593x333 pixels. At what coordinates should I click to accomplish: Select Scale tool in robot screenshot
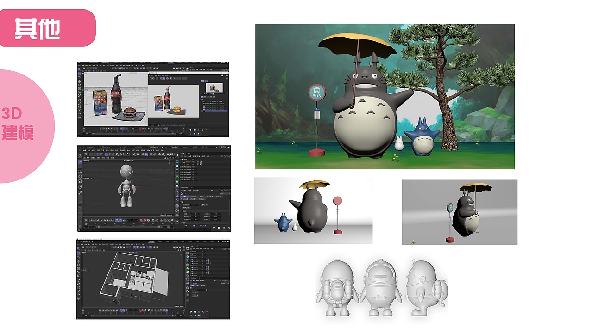pyautogui.click(x=80, y=181)
